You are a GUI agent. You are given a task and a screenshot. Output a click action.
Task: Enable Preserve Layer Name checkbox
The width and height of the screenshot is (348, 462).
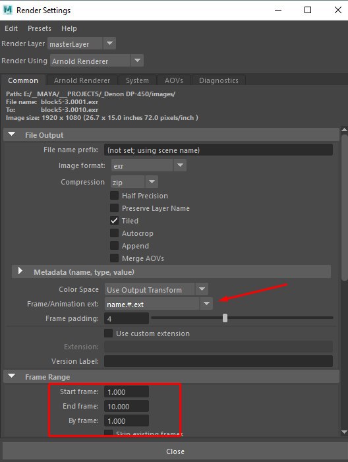[114, 208]
